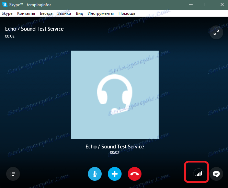The image size is (228, 188).
Task: Click the blue plus button to add participants
Action: pyautogui.click(x=115, y=174)
